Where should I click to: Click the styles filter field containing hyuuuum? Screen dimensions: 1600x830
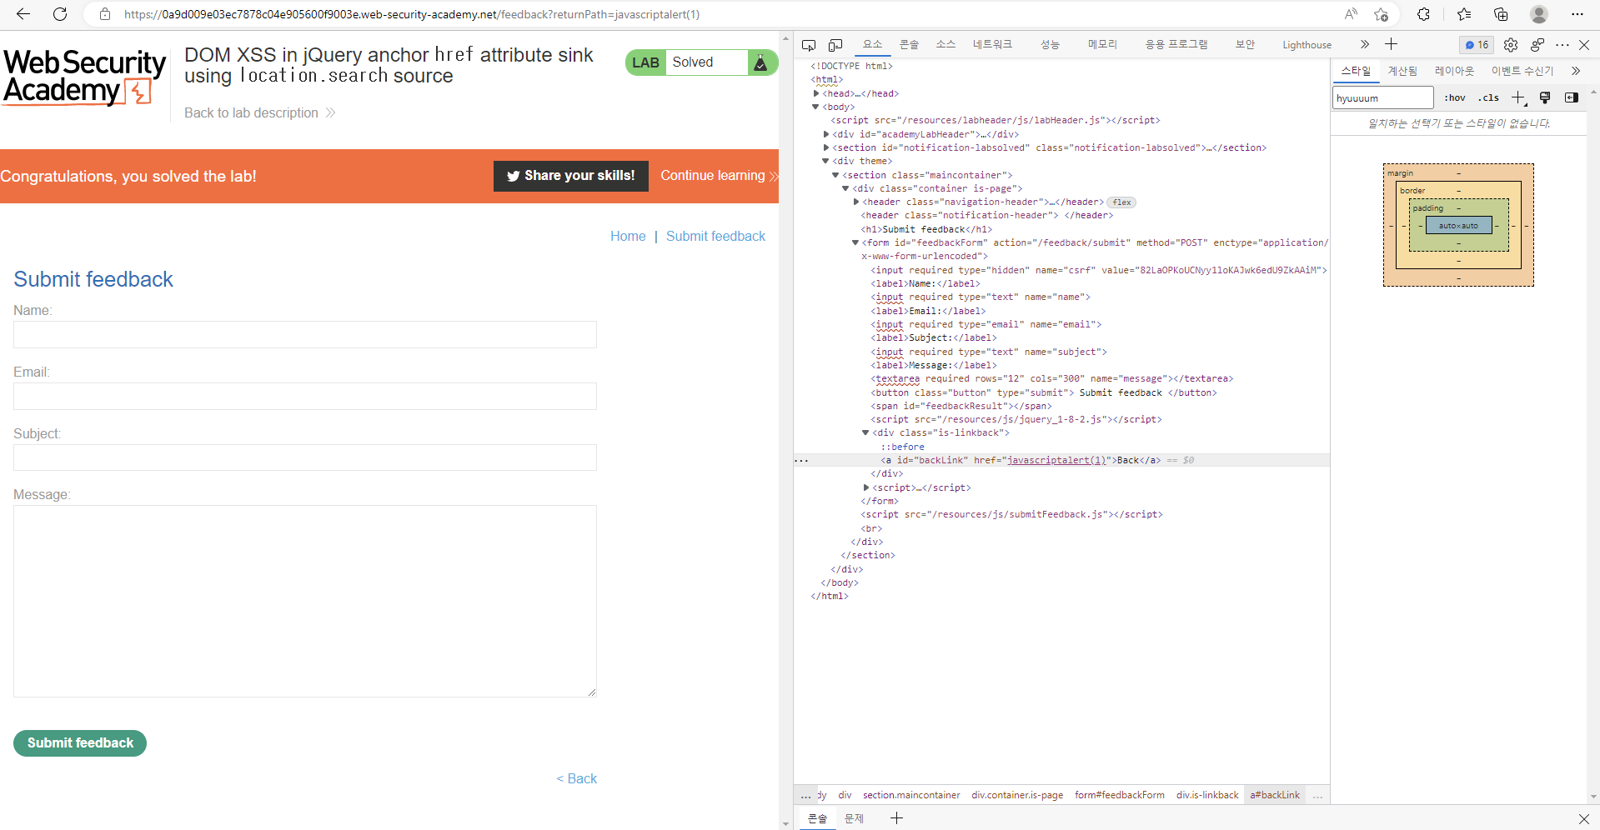[x=1382, y=97]
